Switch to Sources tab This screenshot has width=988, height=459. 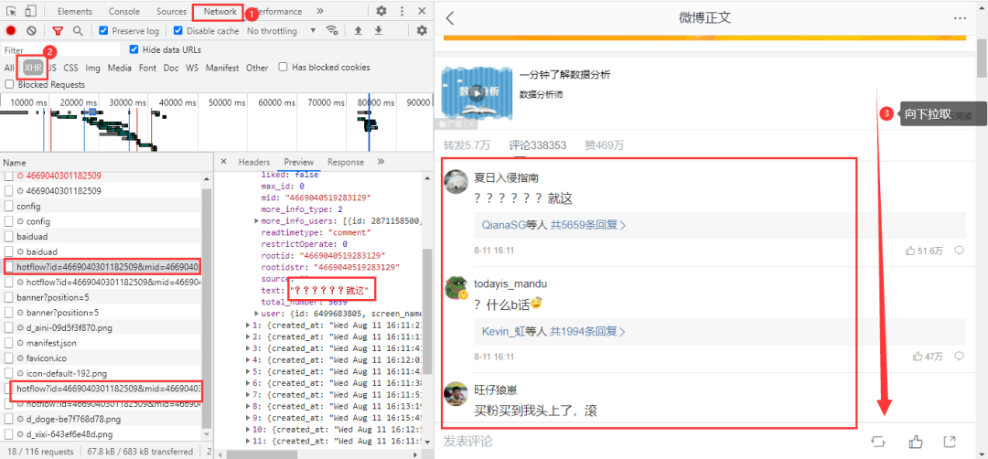tap(171, 11)
